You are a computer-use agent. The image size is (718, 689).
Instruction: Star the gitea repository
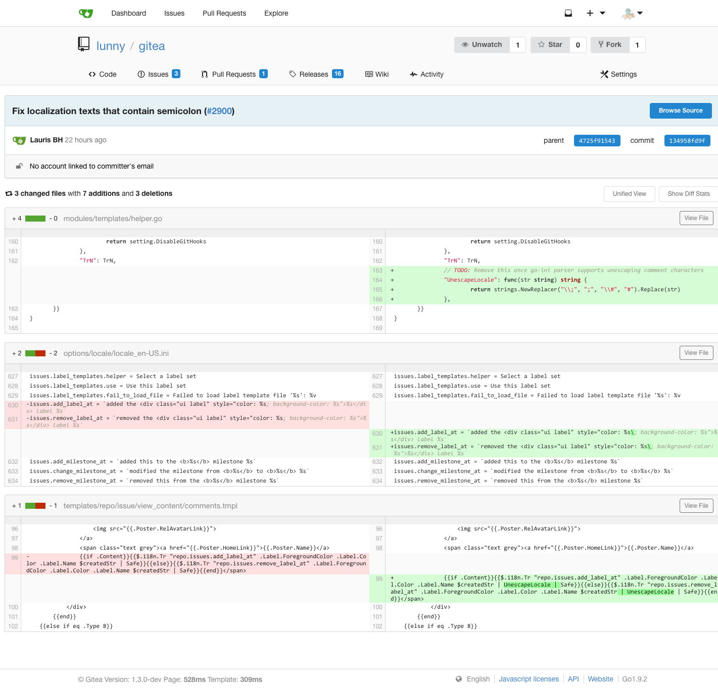click(x=550, y=44)
